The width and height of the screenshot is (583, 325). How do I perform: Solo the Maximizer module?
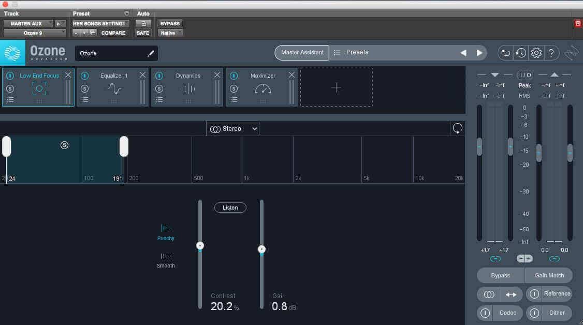pos(234,89)
